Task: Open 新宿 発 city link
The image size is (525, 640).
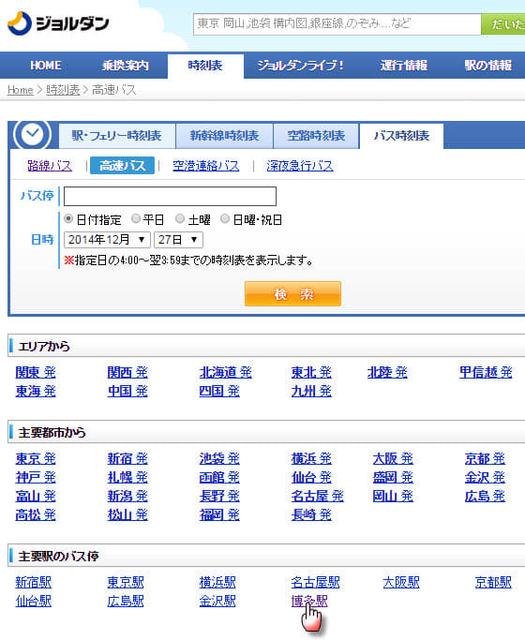Action: coord(127,459)
